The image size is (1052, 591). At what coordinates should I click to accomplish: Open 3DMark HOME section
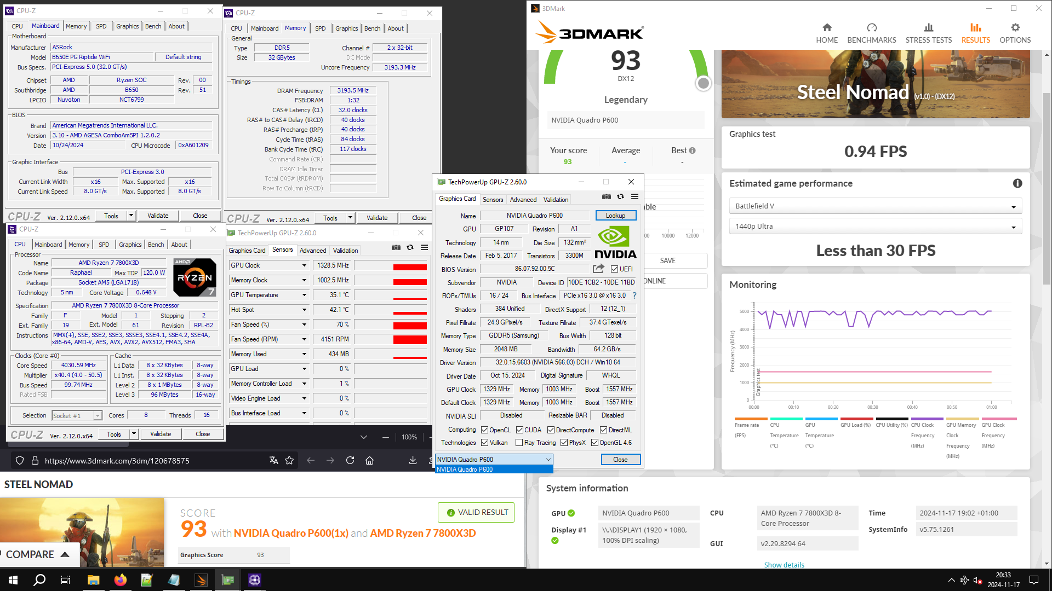point(827,33)
